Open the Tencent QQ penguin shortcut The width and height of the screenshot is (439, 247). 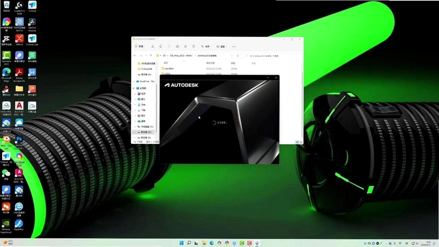click(x=6, y=90)
